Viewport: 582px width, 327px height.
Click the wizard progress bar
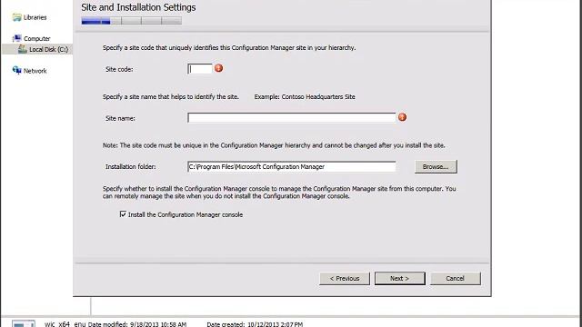(x=131, y=21)
